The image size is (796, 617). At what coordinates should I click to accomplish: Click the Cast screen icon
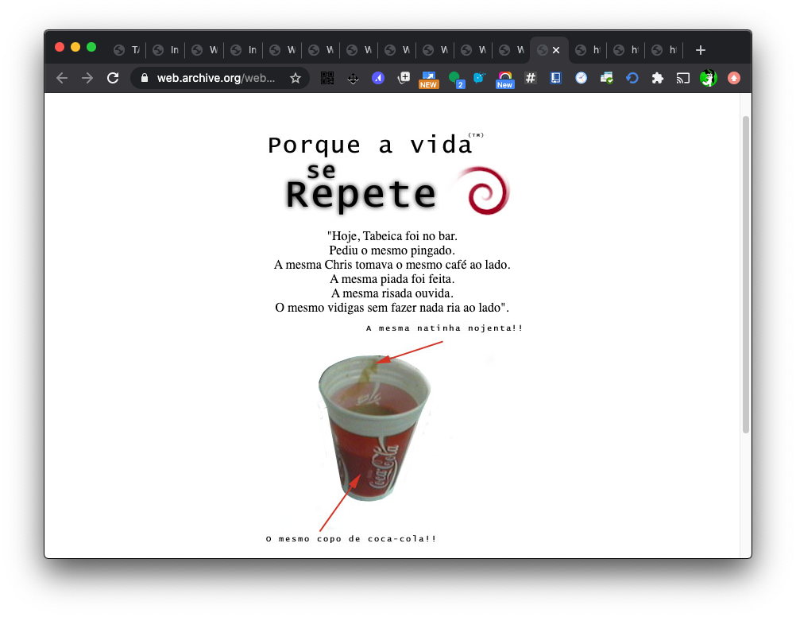tap(682, 78)
